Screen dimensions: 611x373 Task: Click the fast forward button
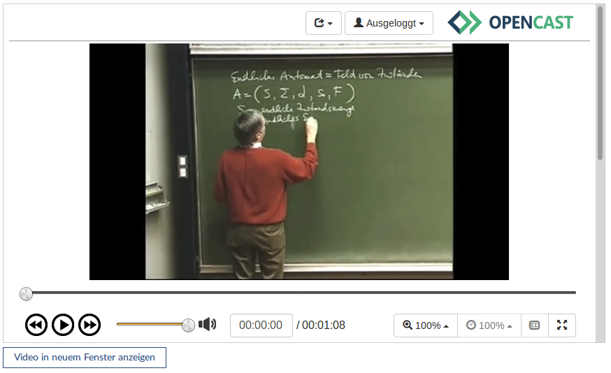89,325
